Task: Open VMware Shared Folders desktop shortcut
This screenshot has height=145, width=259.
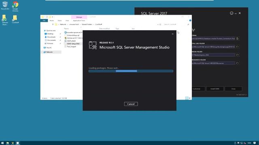Action: (4, 20)
